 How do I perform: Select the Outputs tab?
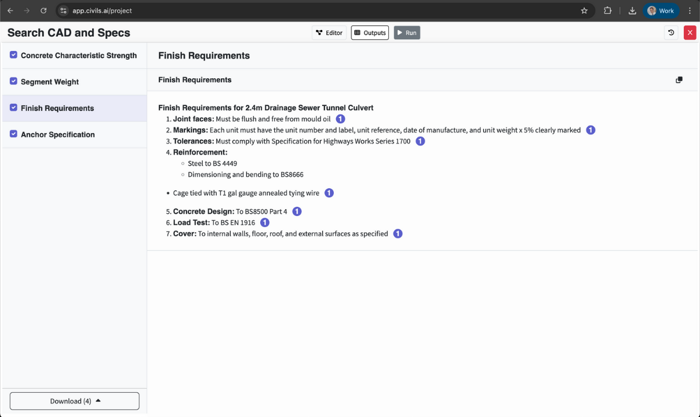pos(370,33)
